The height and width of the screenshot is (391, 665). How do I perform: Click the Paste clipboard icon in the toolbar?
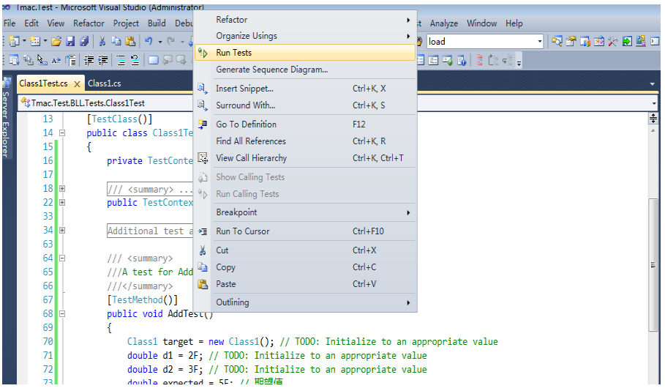(130, 41)
